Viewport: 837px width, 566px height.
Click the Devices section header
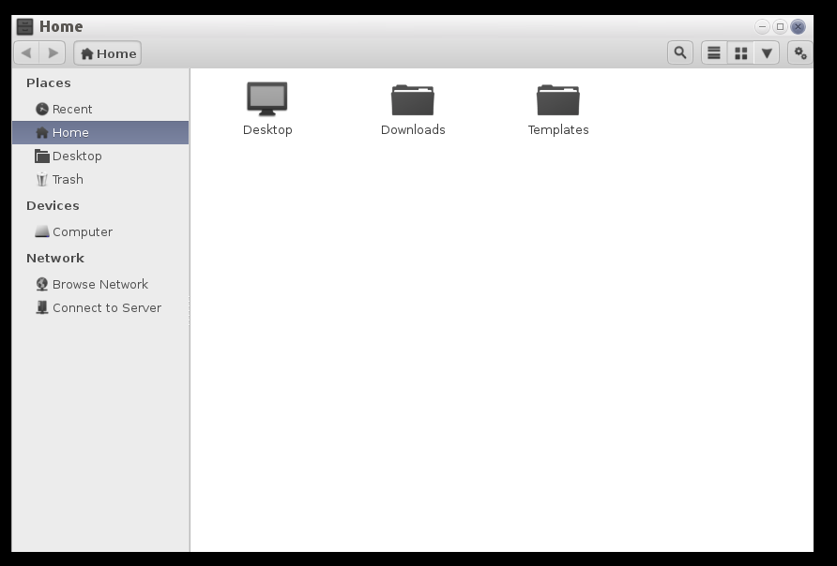53,206
